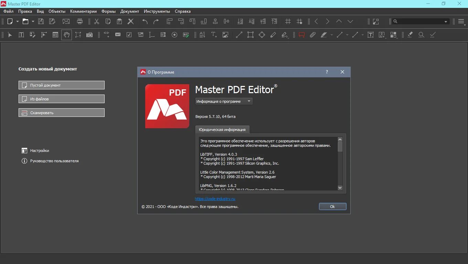468x264 pixels.
Task: Toggle the grid display icon
Action: 288,21
